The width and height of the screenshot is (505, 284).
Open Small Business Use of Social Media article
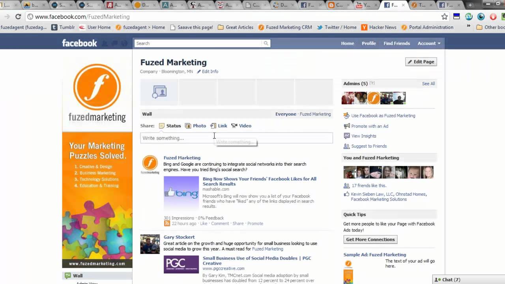coord(257,261)
